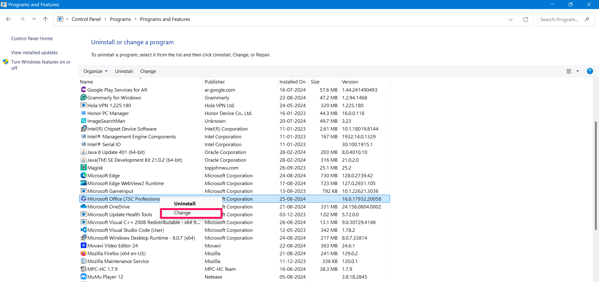Click the Google Play Services for AR icon
Viewport: 599px width, 282px height.
(x=83, y=90)
